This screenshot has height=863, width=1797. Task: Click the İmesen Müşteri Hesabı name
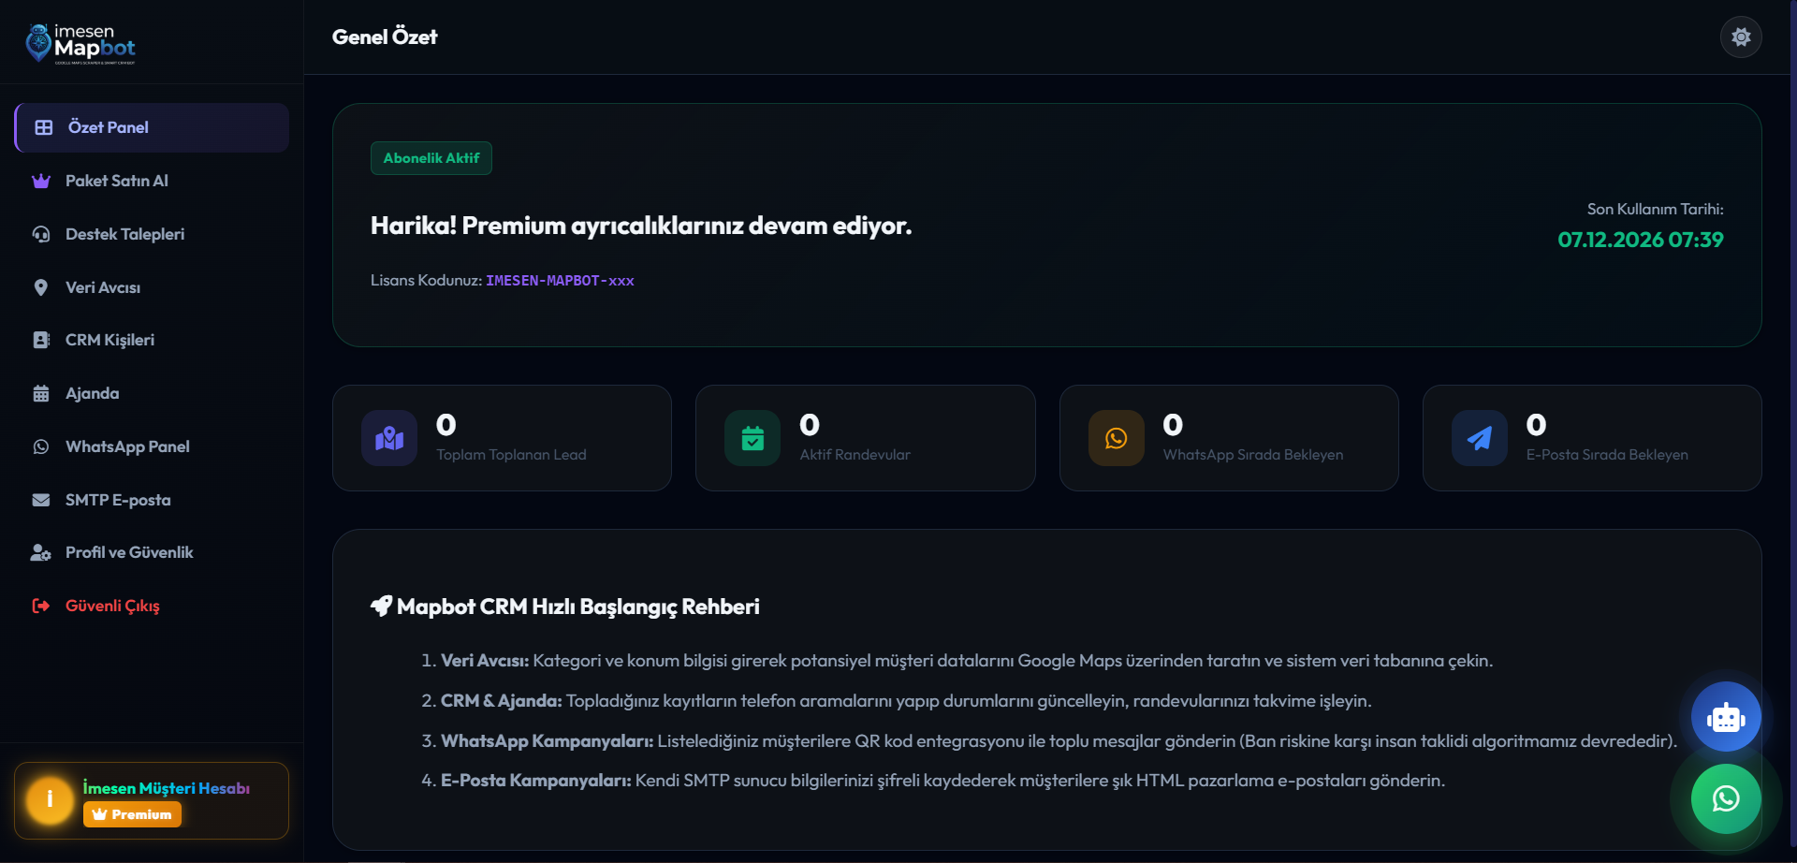(x=167, y=788)
